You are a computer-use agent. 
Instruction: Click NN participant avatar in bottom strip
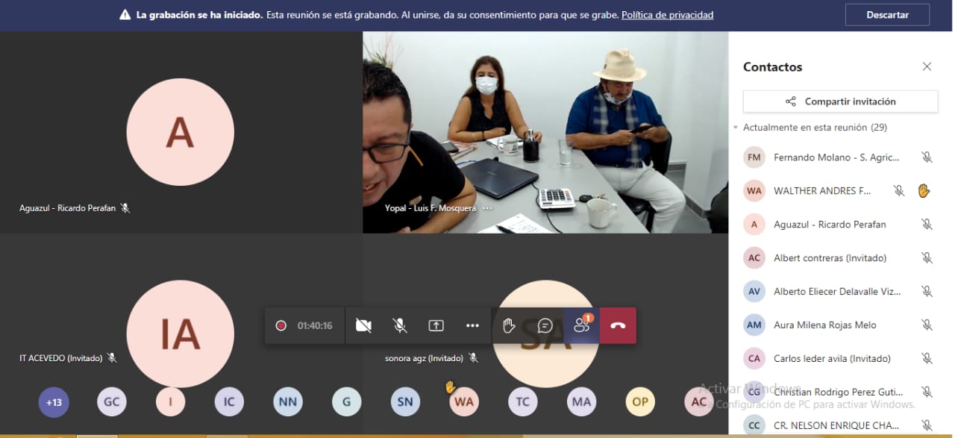tap(288, 401)
